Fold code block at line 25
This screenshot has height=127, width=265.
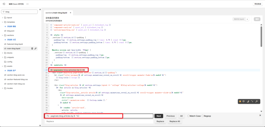point(48,86)
